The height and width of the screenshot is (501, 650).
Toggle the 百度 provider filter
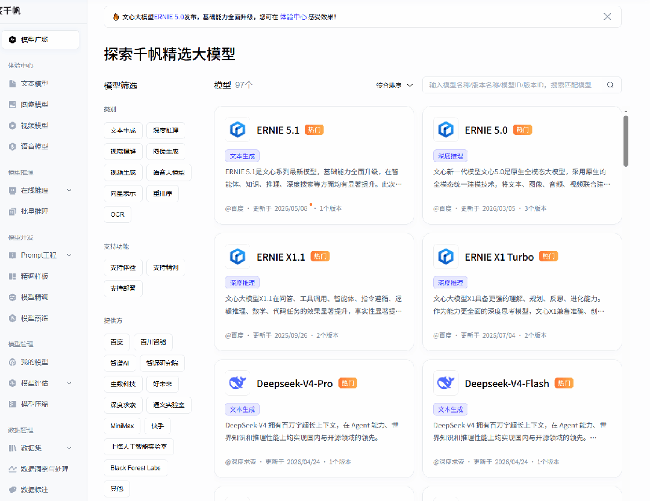pyautogui.click(x=117, y=342)
